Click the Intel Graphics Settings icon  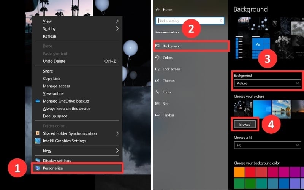[38, 141]
